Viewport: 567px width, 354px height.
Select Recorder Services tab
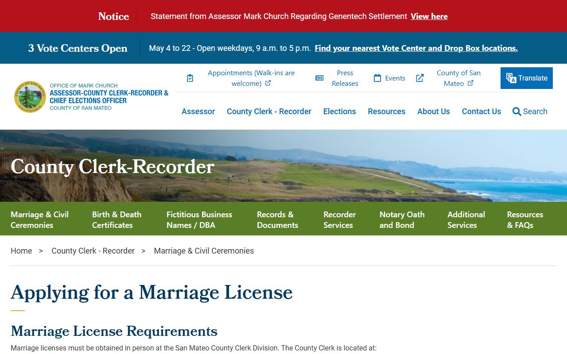coord(339,219)
